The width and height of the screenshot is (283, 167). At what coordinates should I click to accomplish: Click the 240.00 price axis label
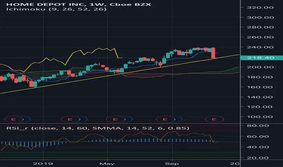260,47
